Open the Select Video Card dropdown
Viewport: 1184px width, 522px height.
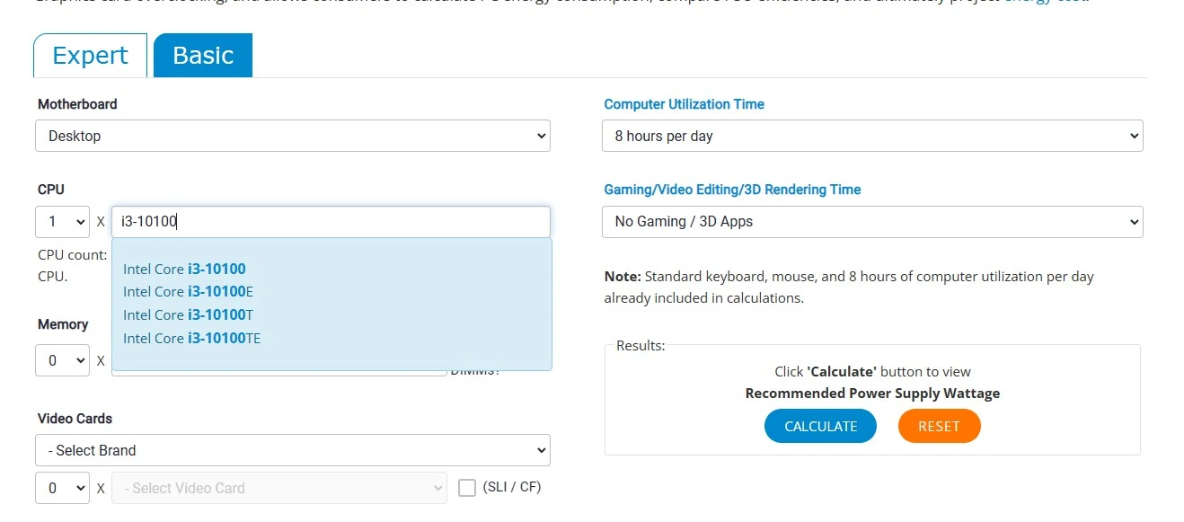point(279,488)
